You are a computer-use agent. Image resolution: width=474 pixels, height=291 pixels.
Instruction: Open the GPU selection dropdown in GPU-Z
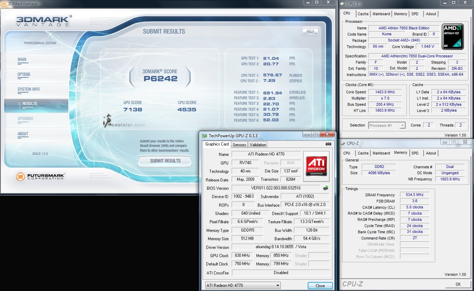point(242,285)
